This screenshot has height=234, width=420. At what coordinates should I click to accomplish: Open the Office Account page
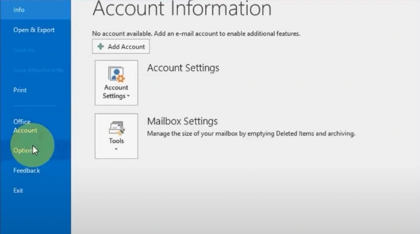tap(25, 126)
